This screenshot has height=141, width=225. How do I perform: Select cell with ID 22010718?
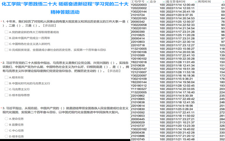pos(139,45)
